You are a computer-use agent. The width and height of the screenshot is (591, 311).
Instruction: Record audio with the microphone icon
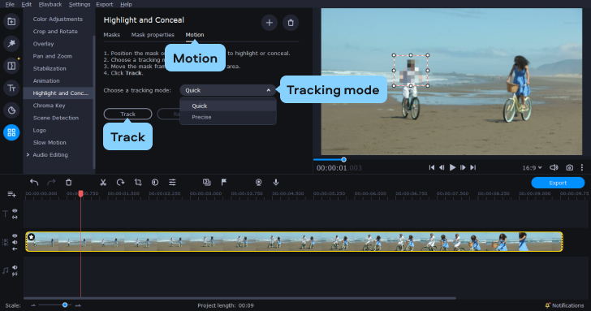coord(276,183)
